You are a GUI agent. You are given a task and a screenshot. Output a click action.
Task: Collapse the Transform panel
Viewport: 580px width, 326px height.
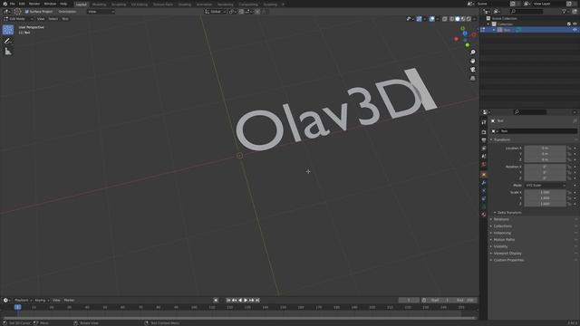500,139
